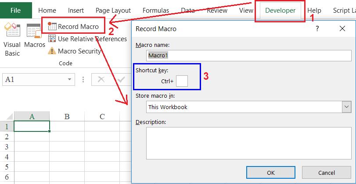Open Macro Security settings

click(74, 51)
